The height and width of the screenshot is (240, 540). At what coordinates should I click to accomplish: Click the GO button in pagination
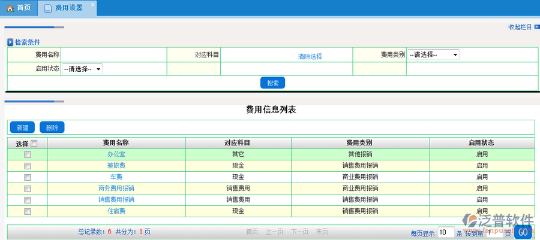point(523,232)
